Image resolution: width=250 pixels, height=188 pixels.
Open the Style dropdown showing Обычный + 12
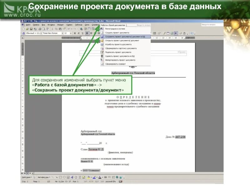point(41,33)
